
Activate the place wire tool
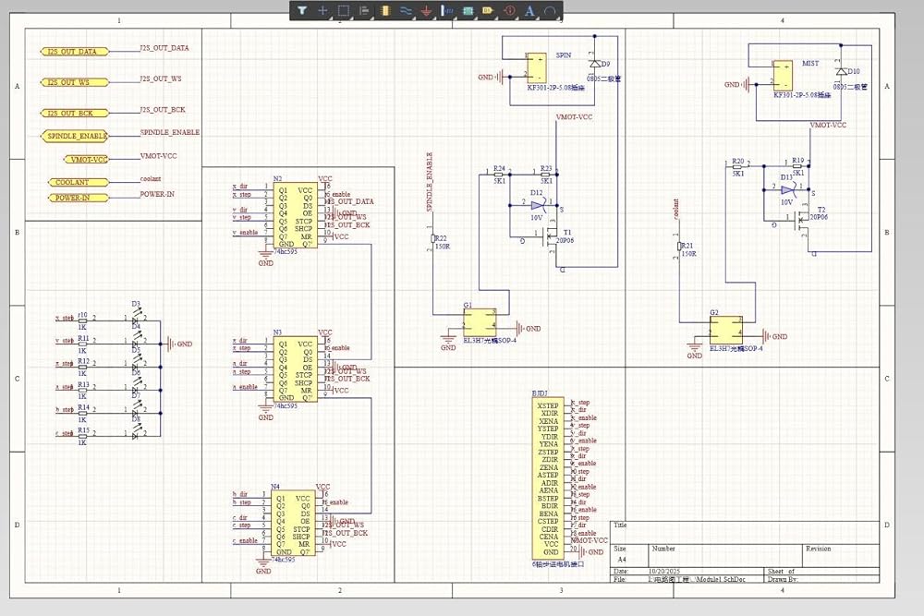coord(405,11)
